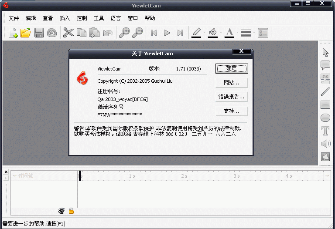Select the ellipse shape tool
Screen dimensions: 335x229
tap(325, 118)
